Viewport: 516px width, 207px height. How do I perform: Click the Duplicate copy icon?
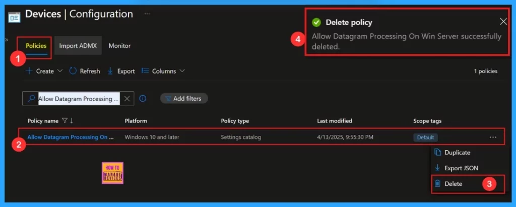[438, 152]
